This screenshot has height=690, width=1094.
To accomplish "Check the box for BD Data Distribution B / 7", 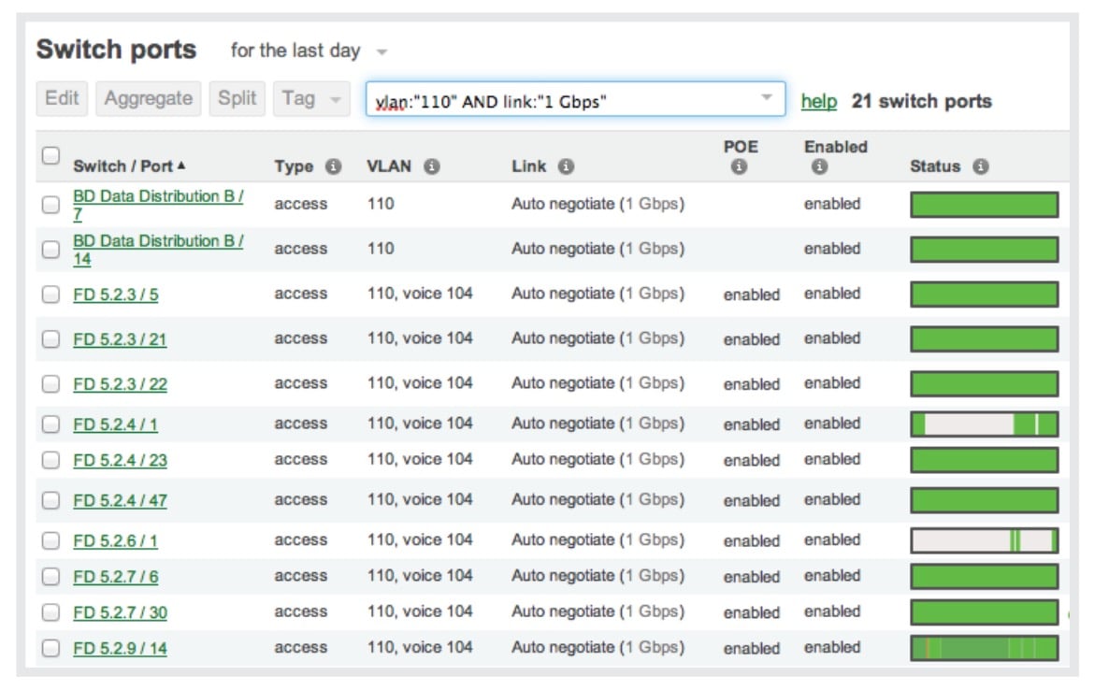I will pyautogui.click(x=50, y=205).
